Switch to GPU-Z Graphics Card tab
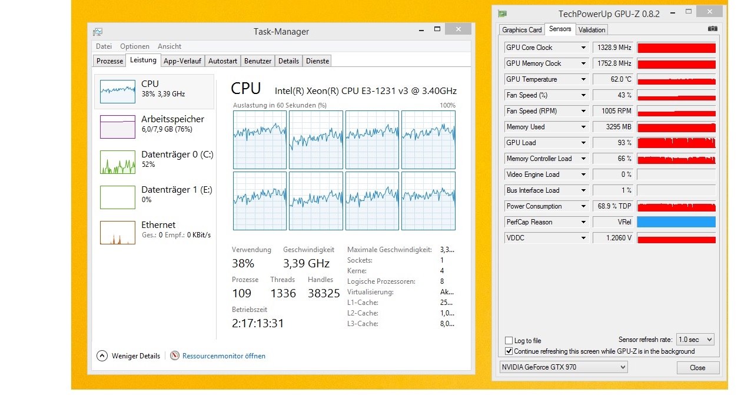 [522, 30]
